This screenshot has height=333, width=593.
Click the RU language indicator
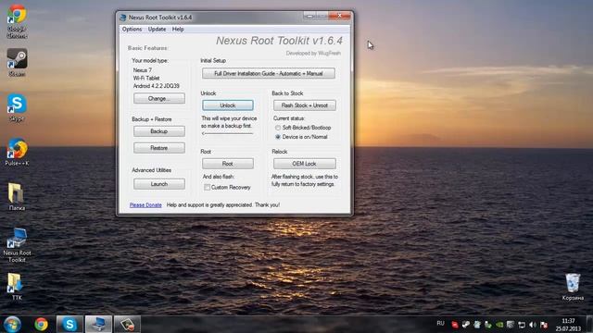[x=441, y=324]
